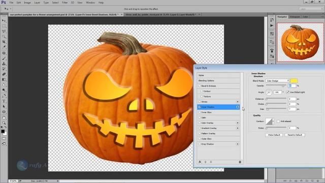The height and width of the screenshot is (183, 325).
Task: Select the Path Selection tool
Action: (x=4, y=106)
